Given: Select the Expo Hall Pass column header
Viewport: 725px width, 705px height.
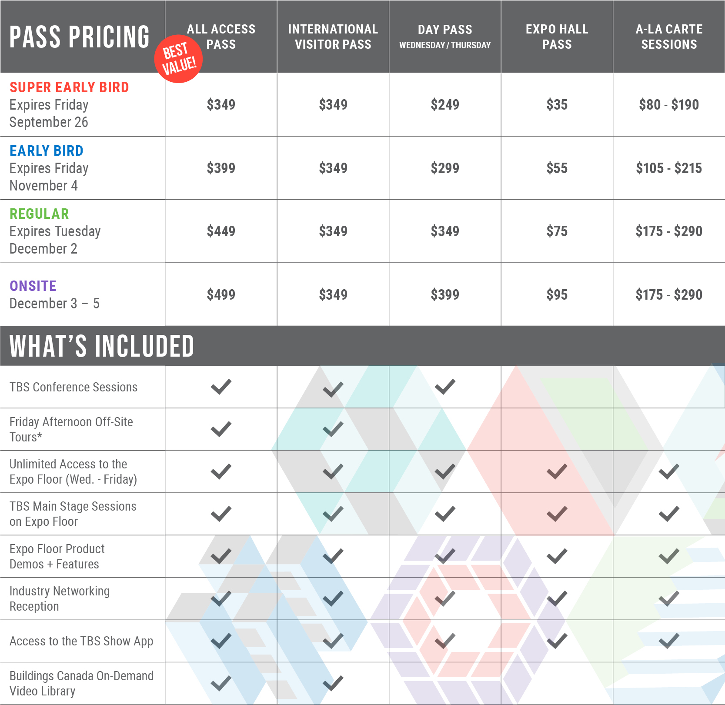Looking at the screenshot, I should pyautogui.click(x=557, y=37).
